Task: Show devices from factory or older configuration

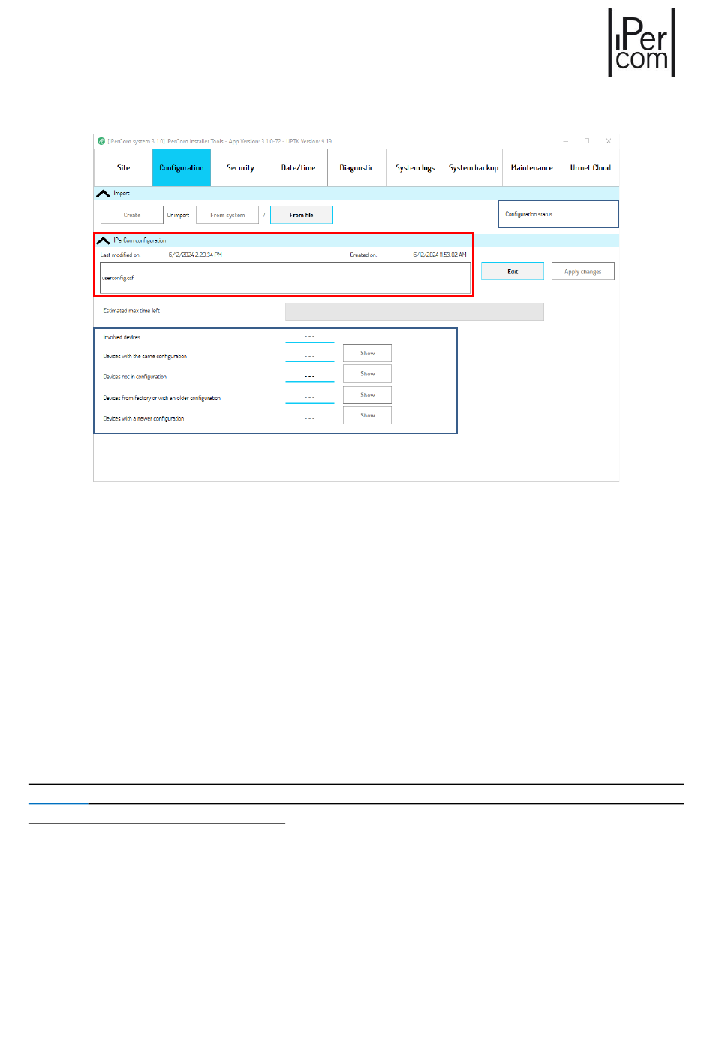Action: point(367,394)
